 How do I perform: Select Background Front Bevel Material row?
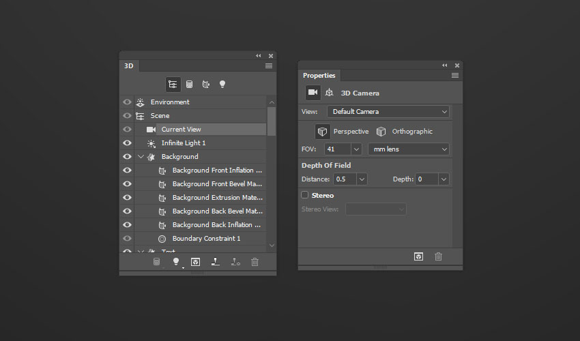[200, 184]
